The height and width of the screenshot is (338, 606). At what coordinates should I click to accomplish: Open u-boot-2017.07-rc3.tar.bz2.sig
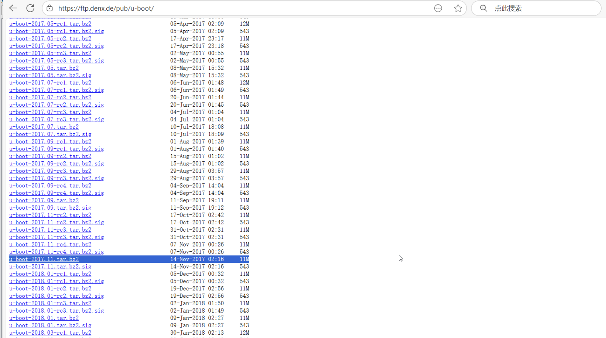[57, 120]
